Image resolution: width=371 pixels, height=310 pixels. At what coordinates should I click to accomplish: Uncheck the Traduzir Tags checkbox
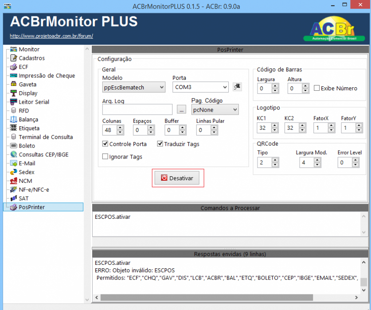point(160,144)
